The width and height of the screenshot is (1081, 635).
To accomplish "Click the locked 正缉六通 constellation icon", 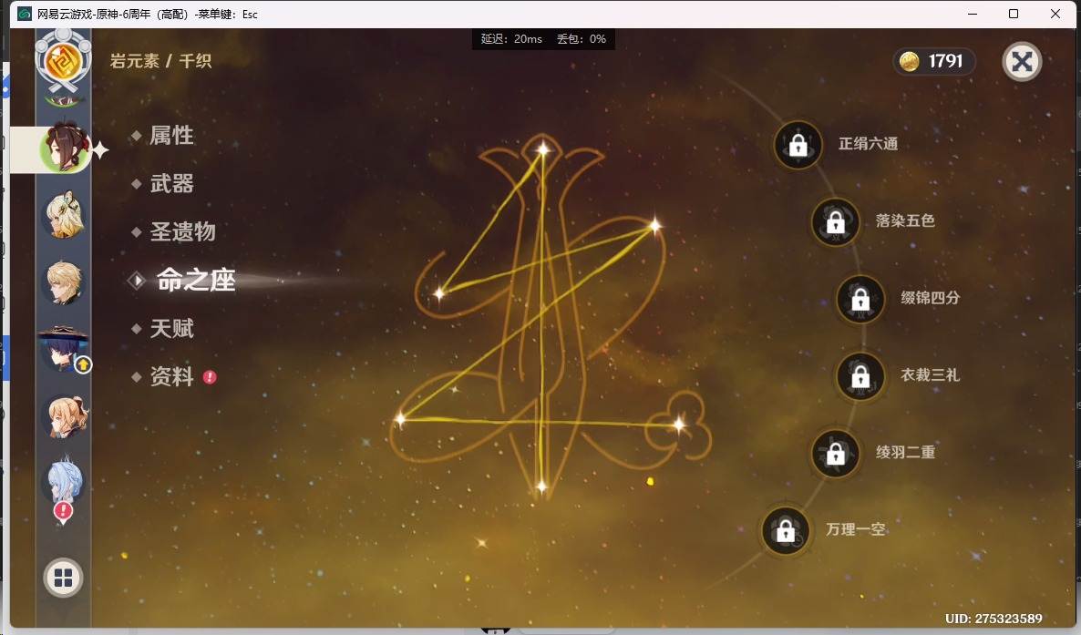I will pyautogui.click(x=798, y=145).
